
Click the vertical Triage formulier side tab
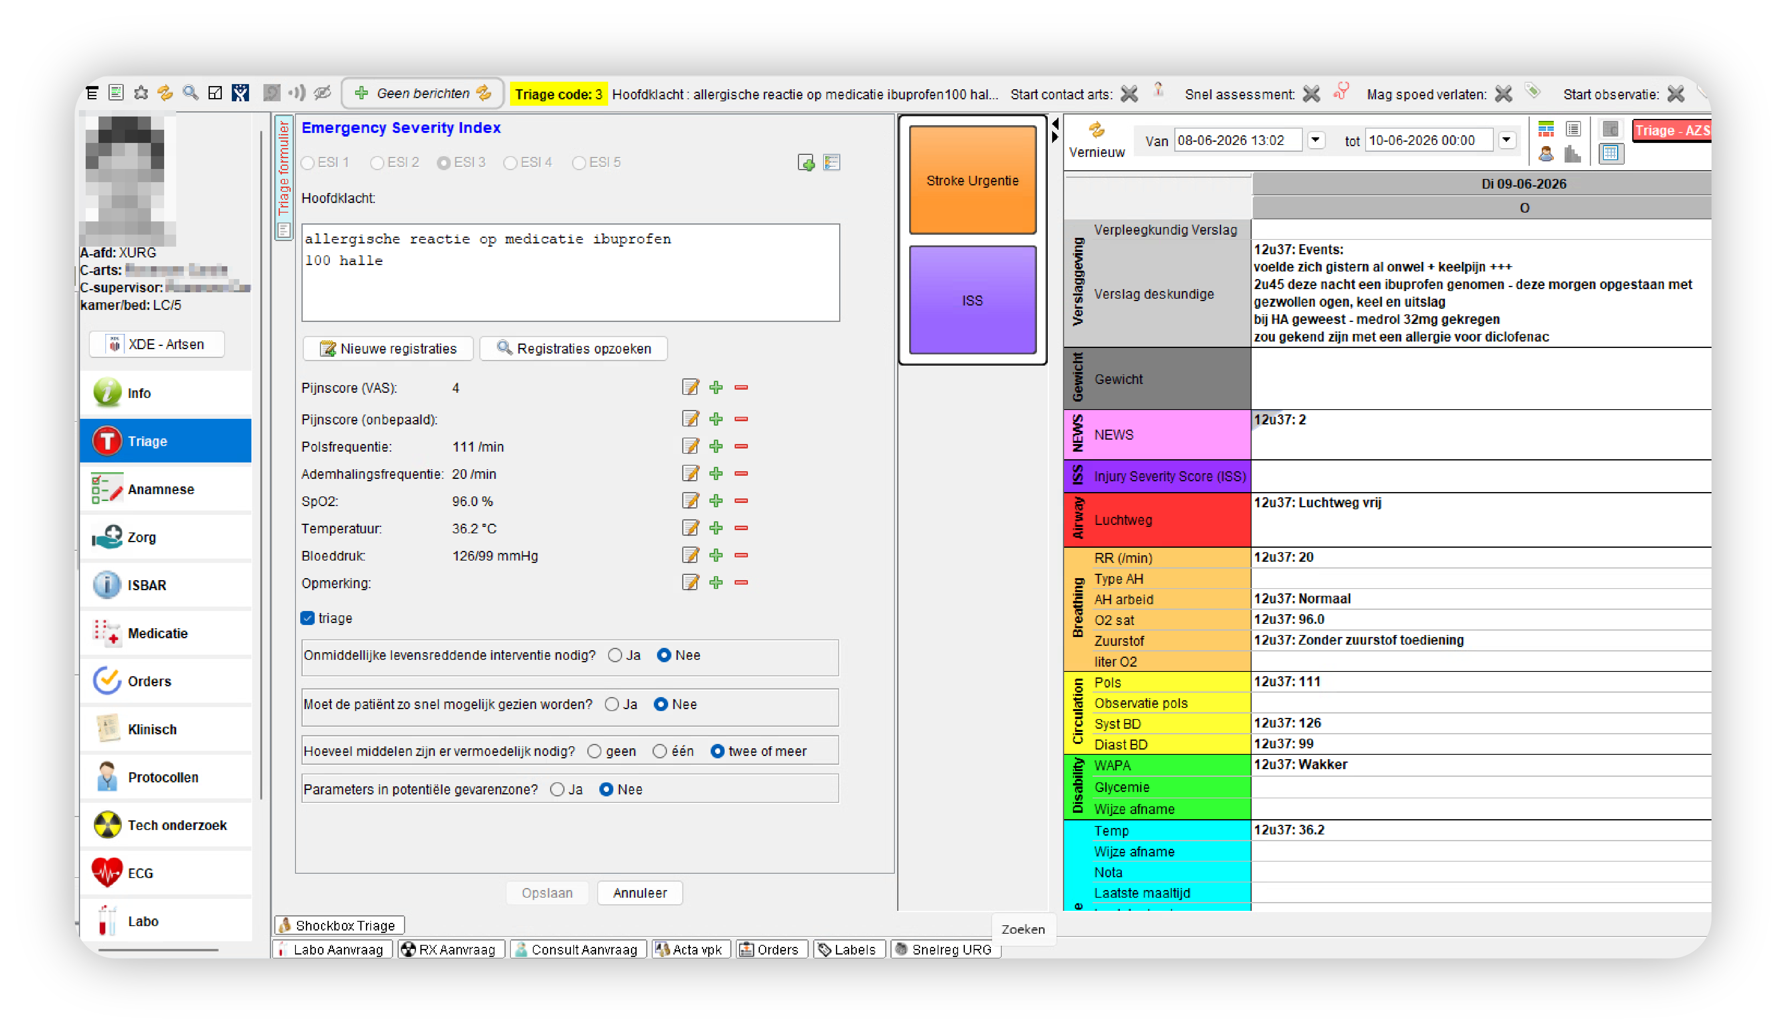(283, 177)
